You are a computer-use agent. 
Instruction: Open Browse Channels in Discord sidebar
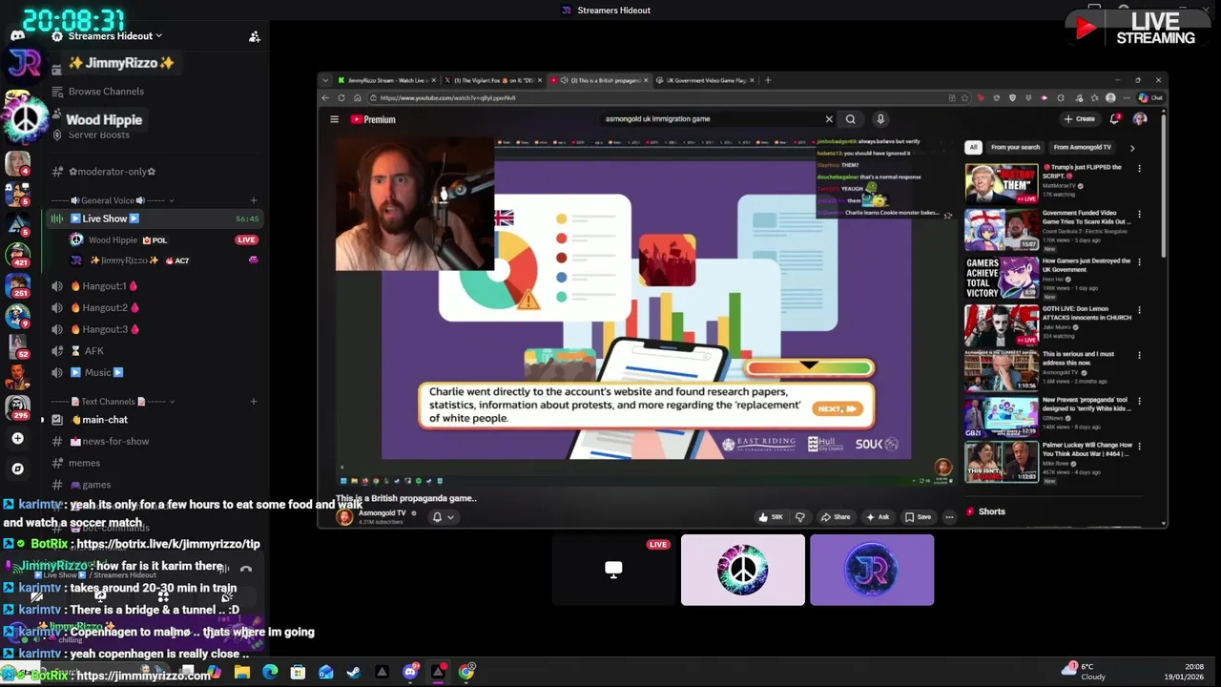[106, 92]
